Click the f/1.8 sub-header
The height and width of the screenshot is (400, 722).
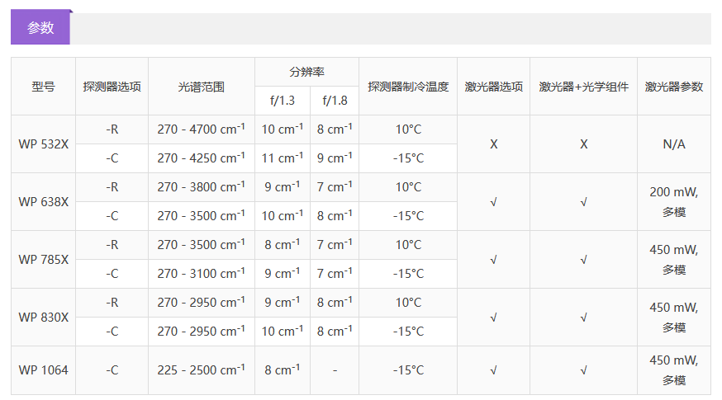point(335,101)
